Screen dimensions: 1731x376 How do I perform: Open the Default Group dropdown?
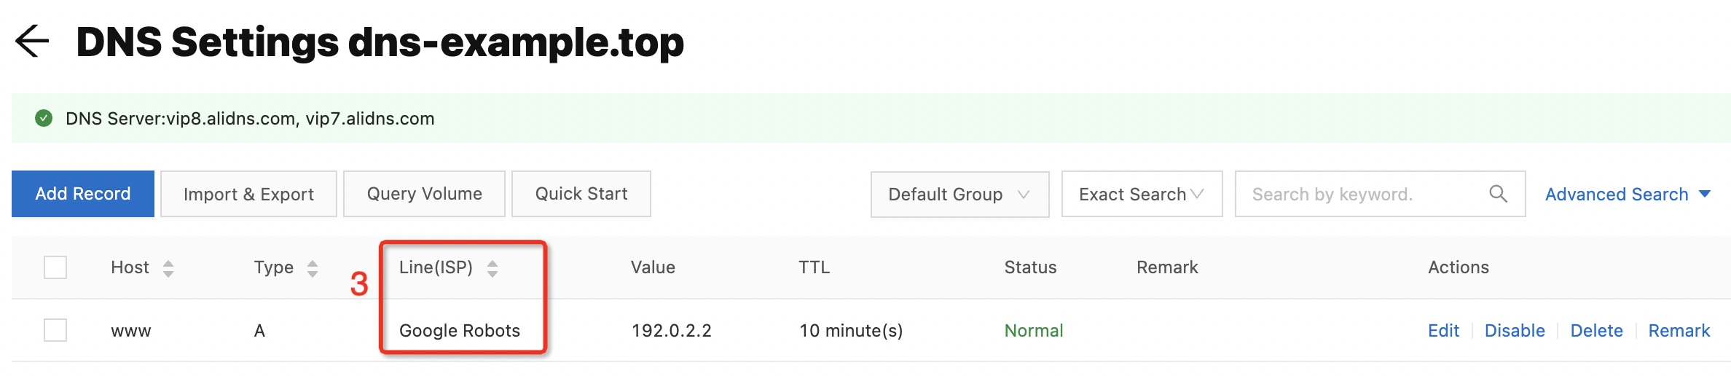coord(959,194)
